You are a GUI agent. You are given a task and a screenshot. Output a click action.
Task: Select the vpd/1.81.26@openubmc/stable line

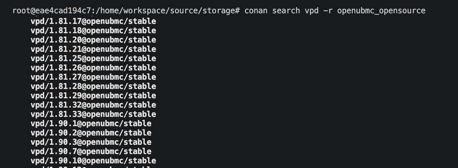[x=93, y=68]
